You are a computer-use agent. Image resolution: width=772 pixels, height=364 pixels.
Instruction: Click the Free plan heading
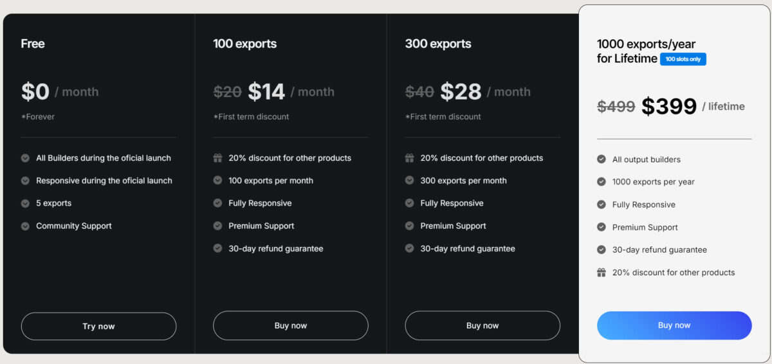point(33,44)
